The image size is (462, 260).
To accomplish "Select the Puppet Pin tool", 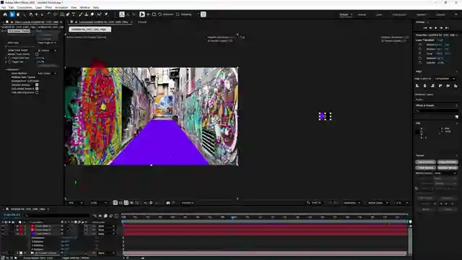I will point(106,14).
